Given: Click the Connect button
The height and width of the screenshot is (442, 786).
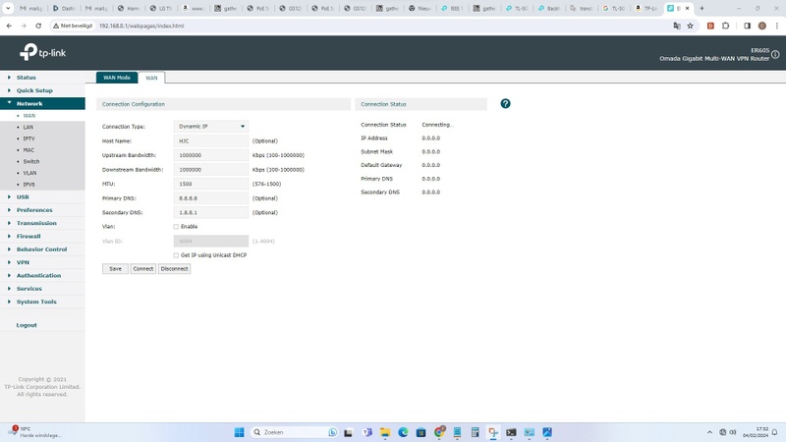Looking at the screenshot, I should point(142,268).
